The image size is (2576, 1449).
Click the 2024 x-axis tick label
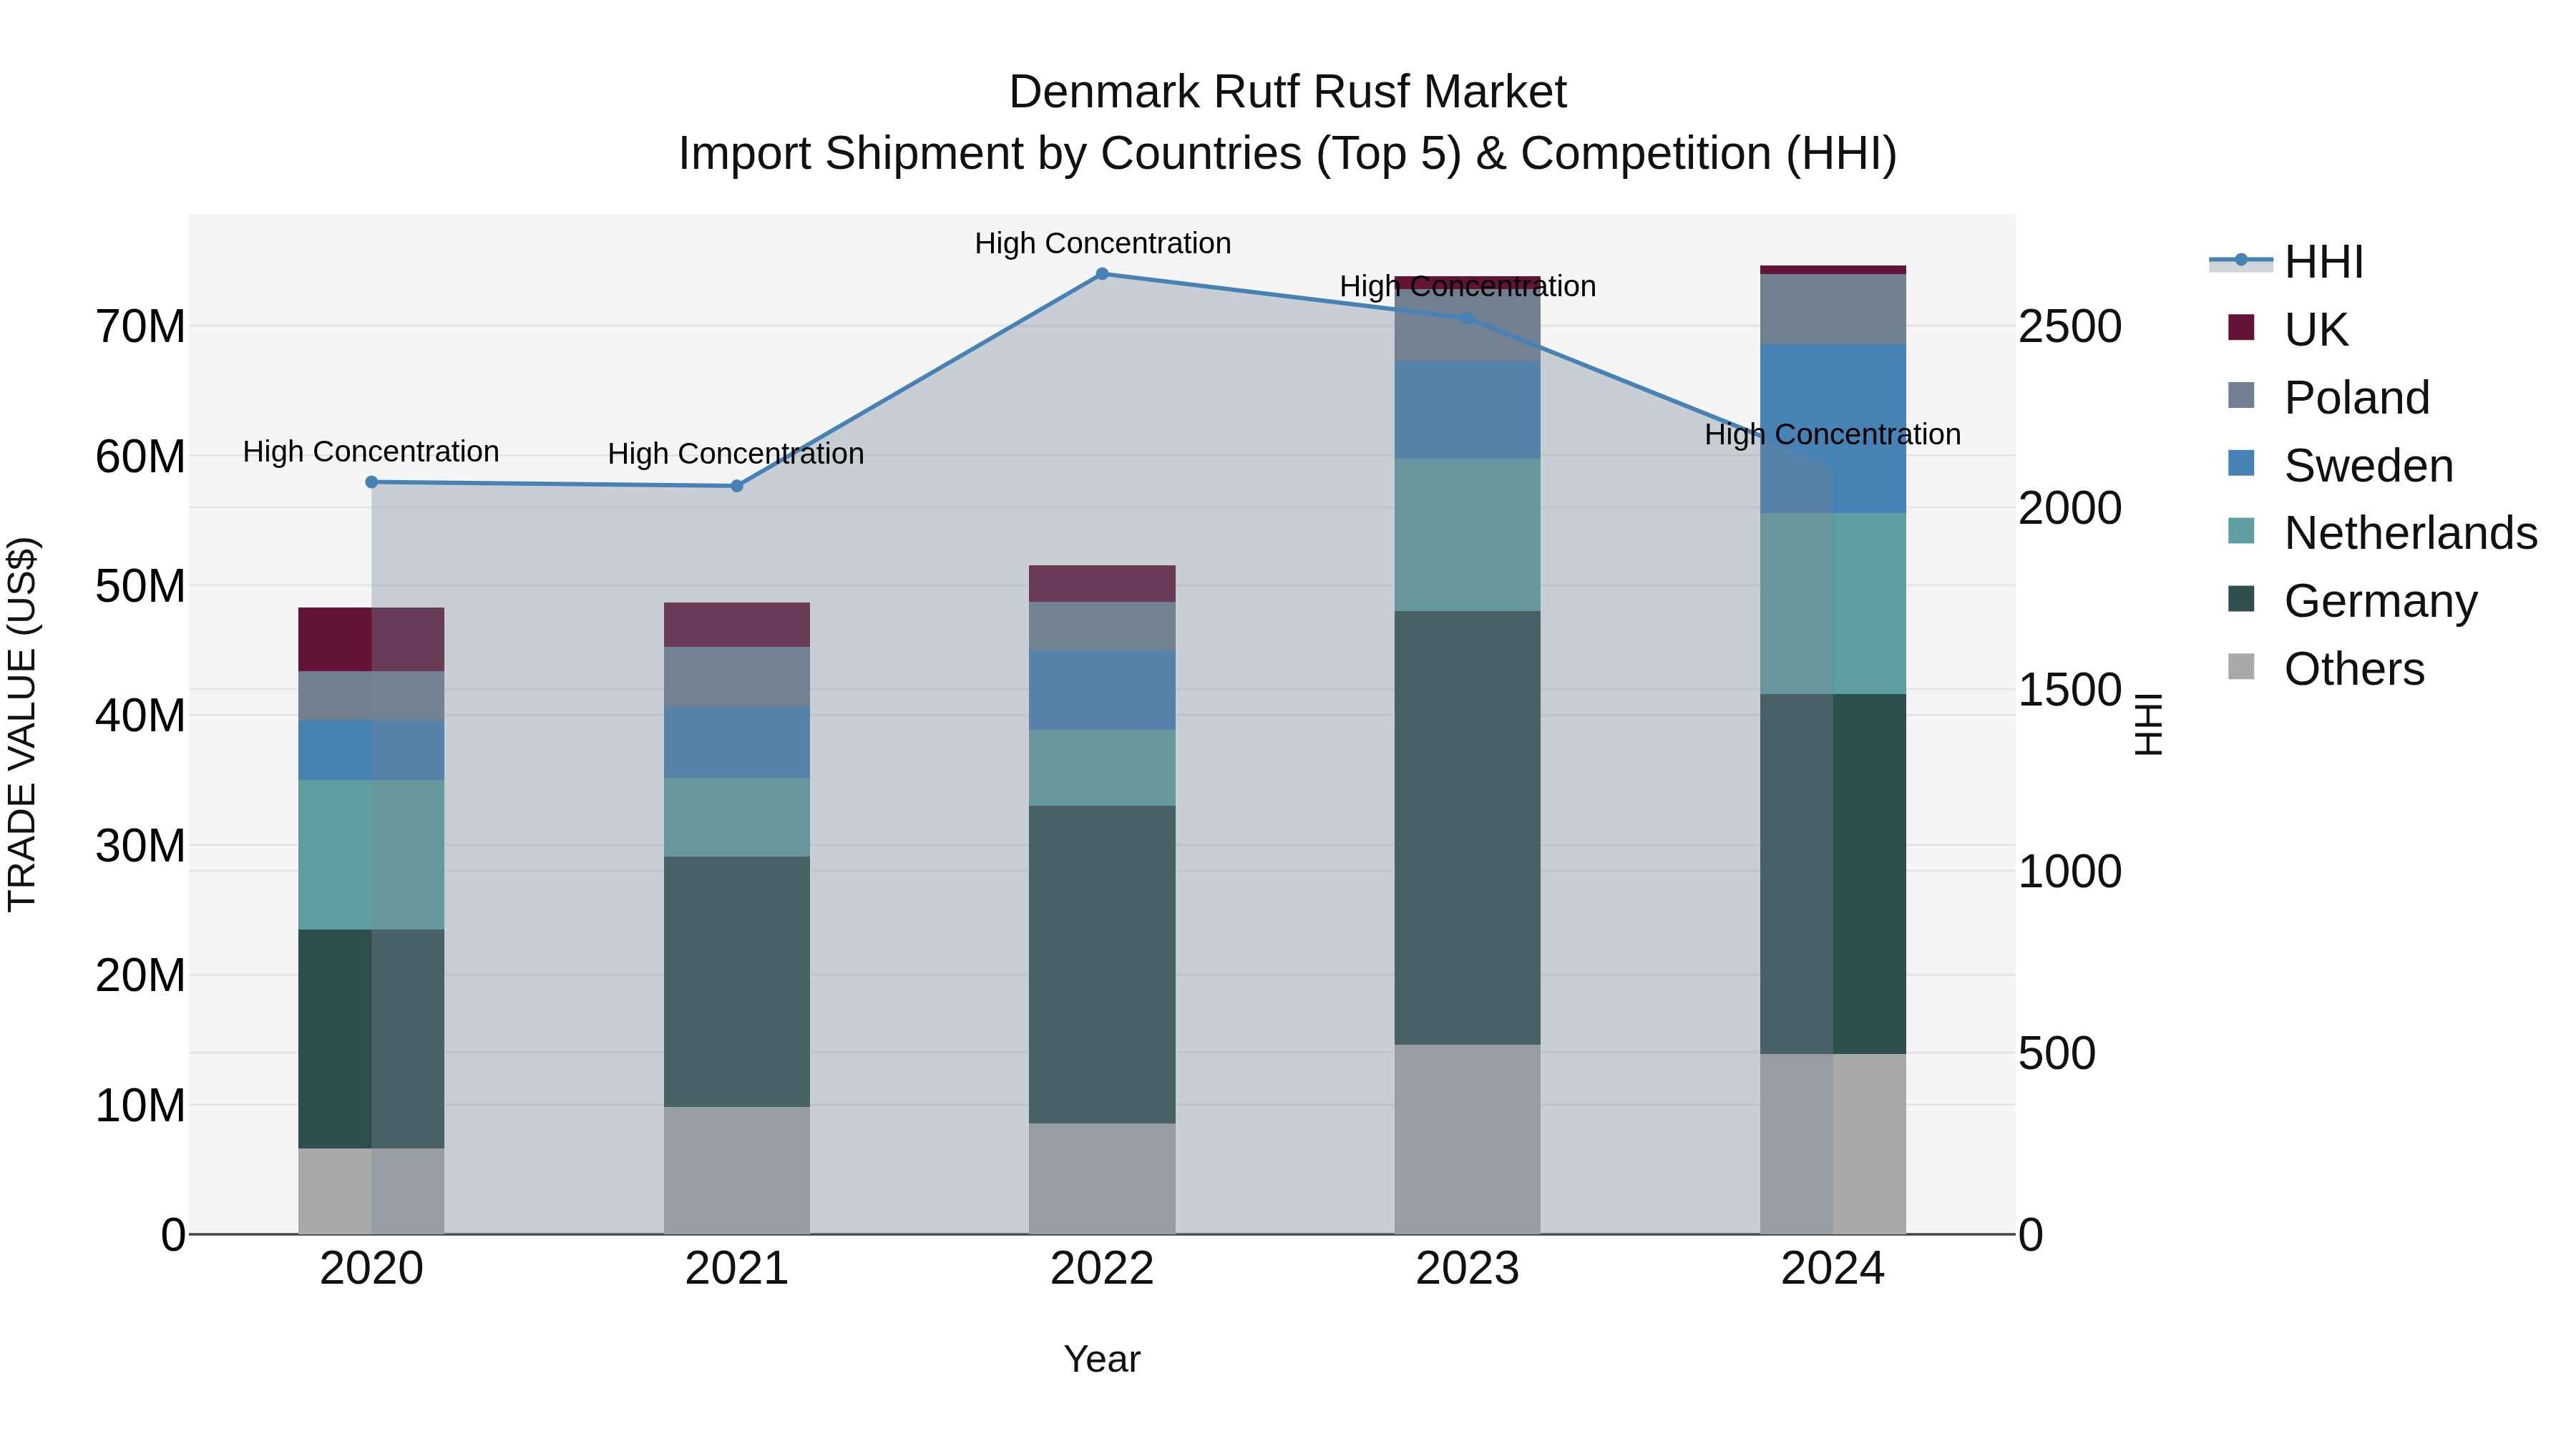pyautogui.click(x=1833, y=1269)
